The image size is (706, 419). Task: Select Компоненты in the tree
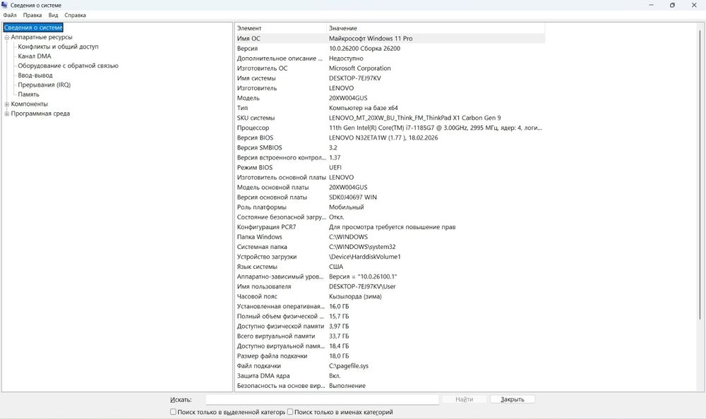coord(29,104)
